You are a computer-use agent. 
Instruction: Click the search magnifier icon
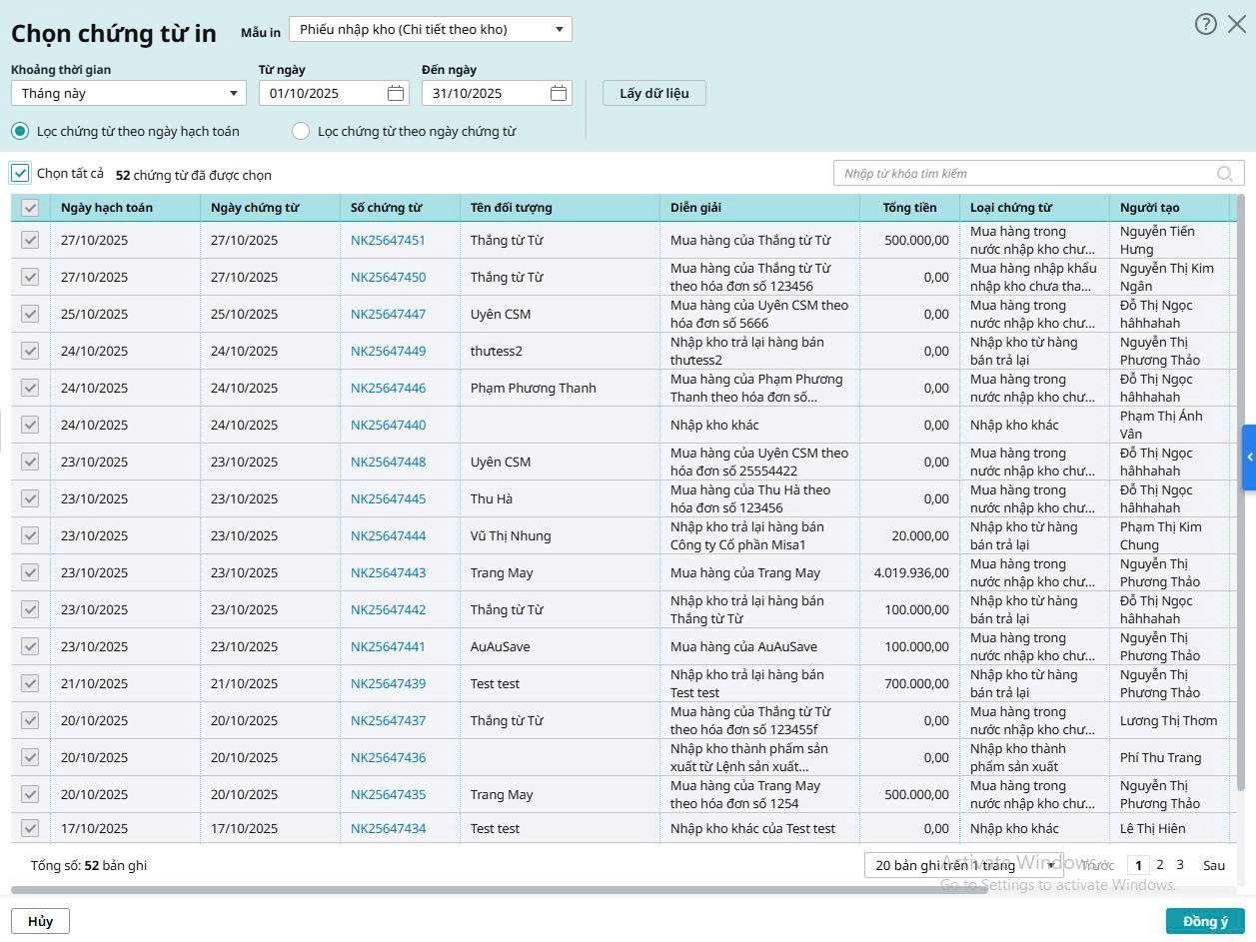(x=1224, y=174)
